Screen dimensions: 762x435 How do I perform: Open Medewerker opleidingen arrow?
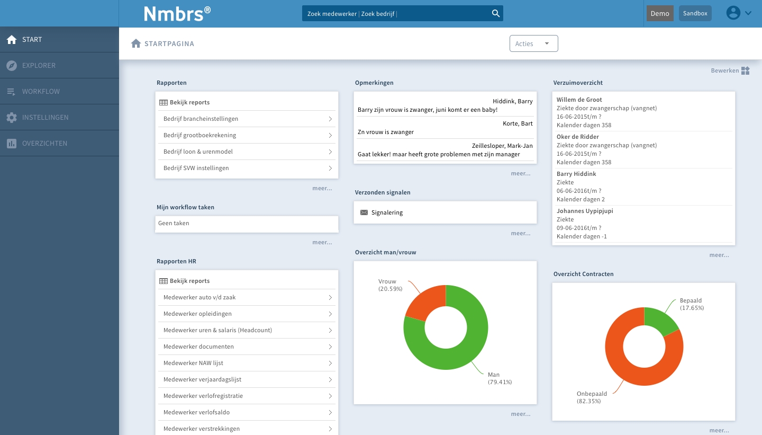coord(330,314)
